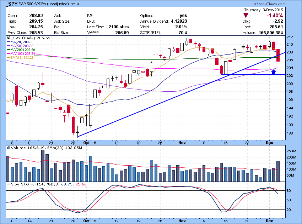Click the SCTR (ETF) value 70.4

point(183,33)
